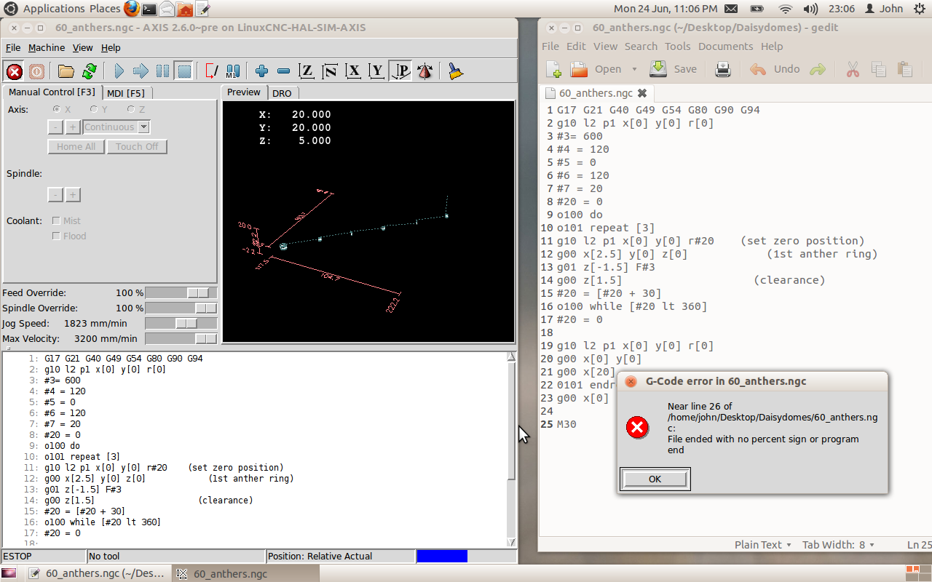Toggle skip lines with slash icon
932x582 pixels.
click(211, 71)
